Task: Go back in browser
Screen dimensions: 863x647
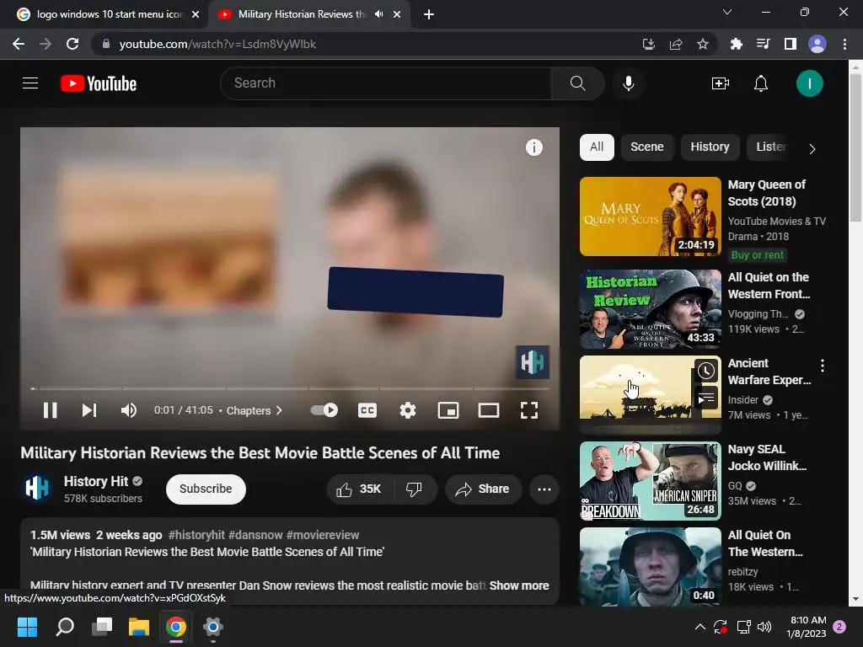Action: click(19, 44)
